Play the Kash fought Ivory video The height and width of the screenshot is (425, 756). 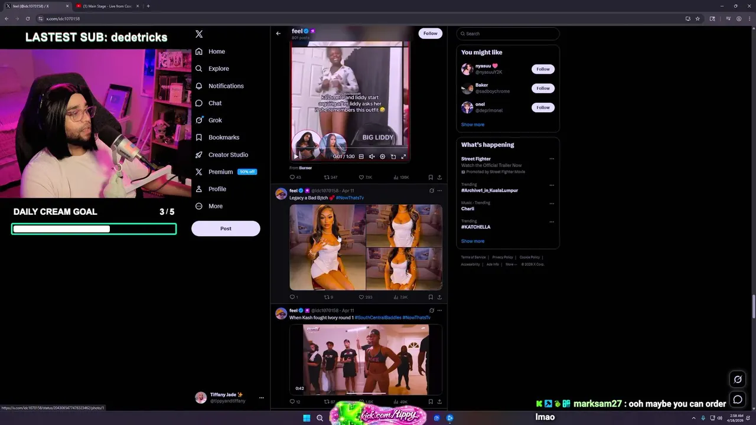(x=366, y=359)
